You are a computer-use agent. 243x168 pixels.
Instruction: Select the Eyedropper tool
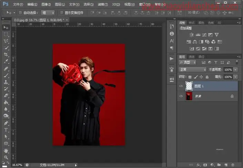pyautogui.click(x=6, y=61)
